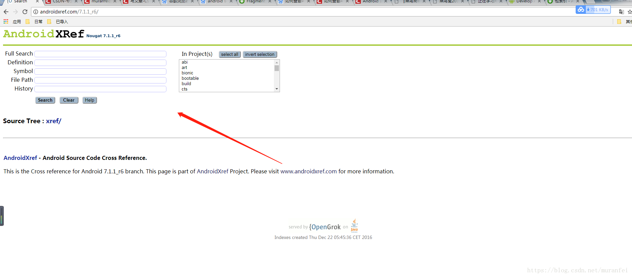Switch to the muranfei tab
The height and width of the screenshot is (277, 632).
pos(101,1)
